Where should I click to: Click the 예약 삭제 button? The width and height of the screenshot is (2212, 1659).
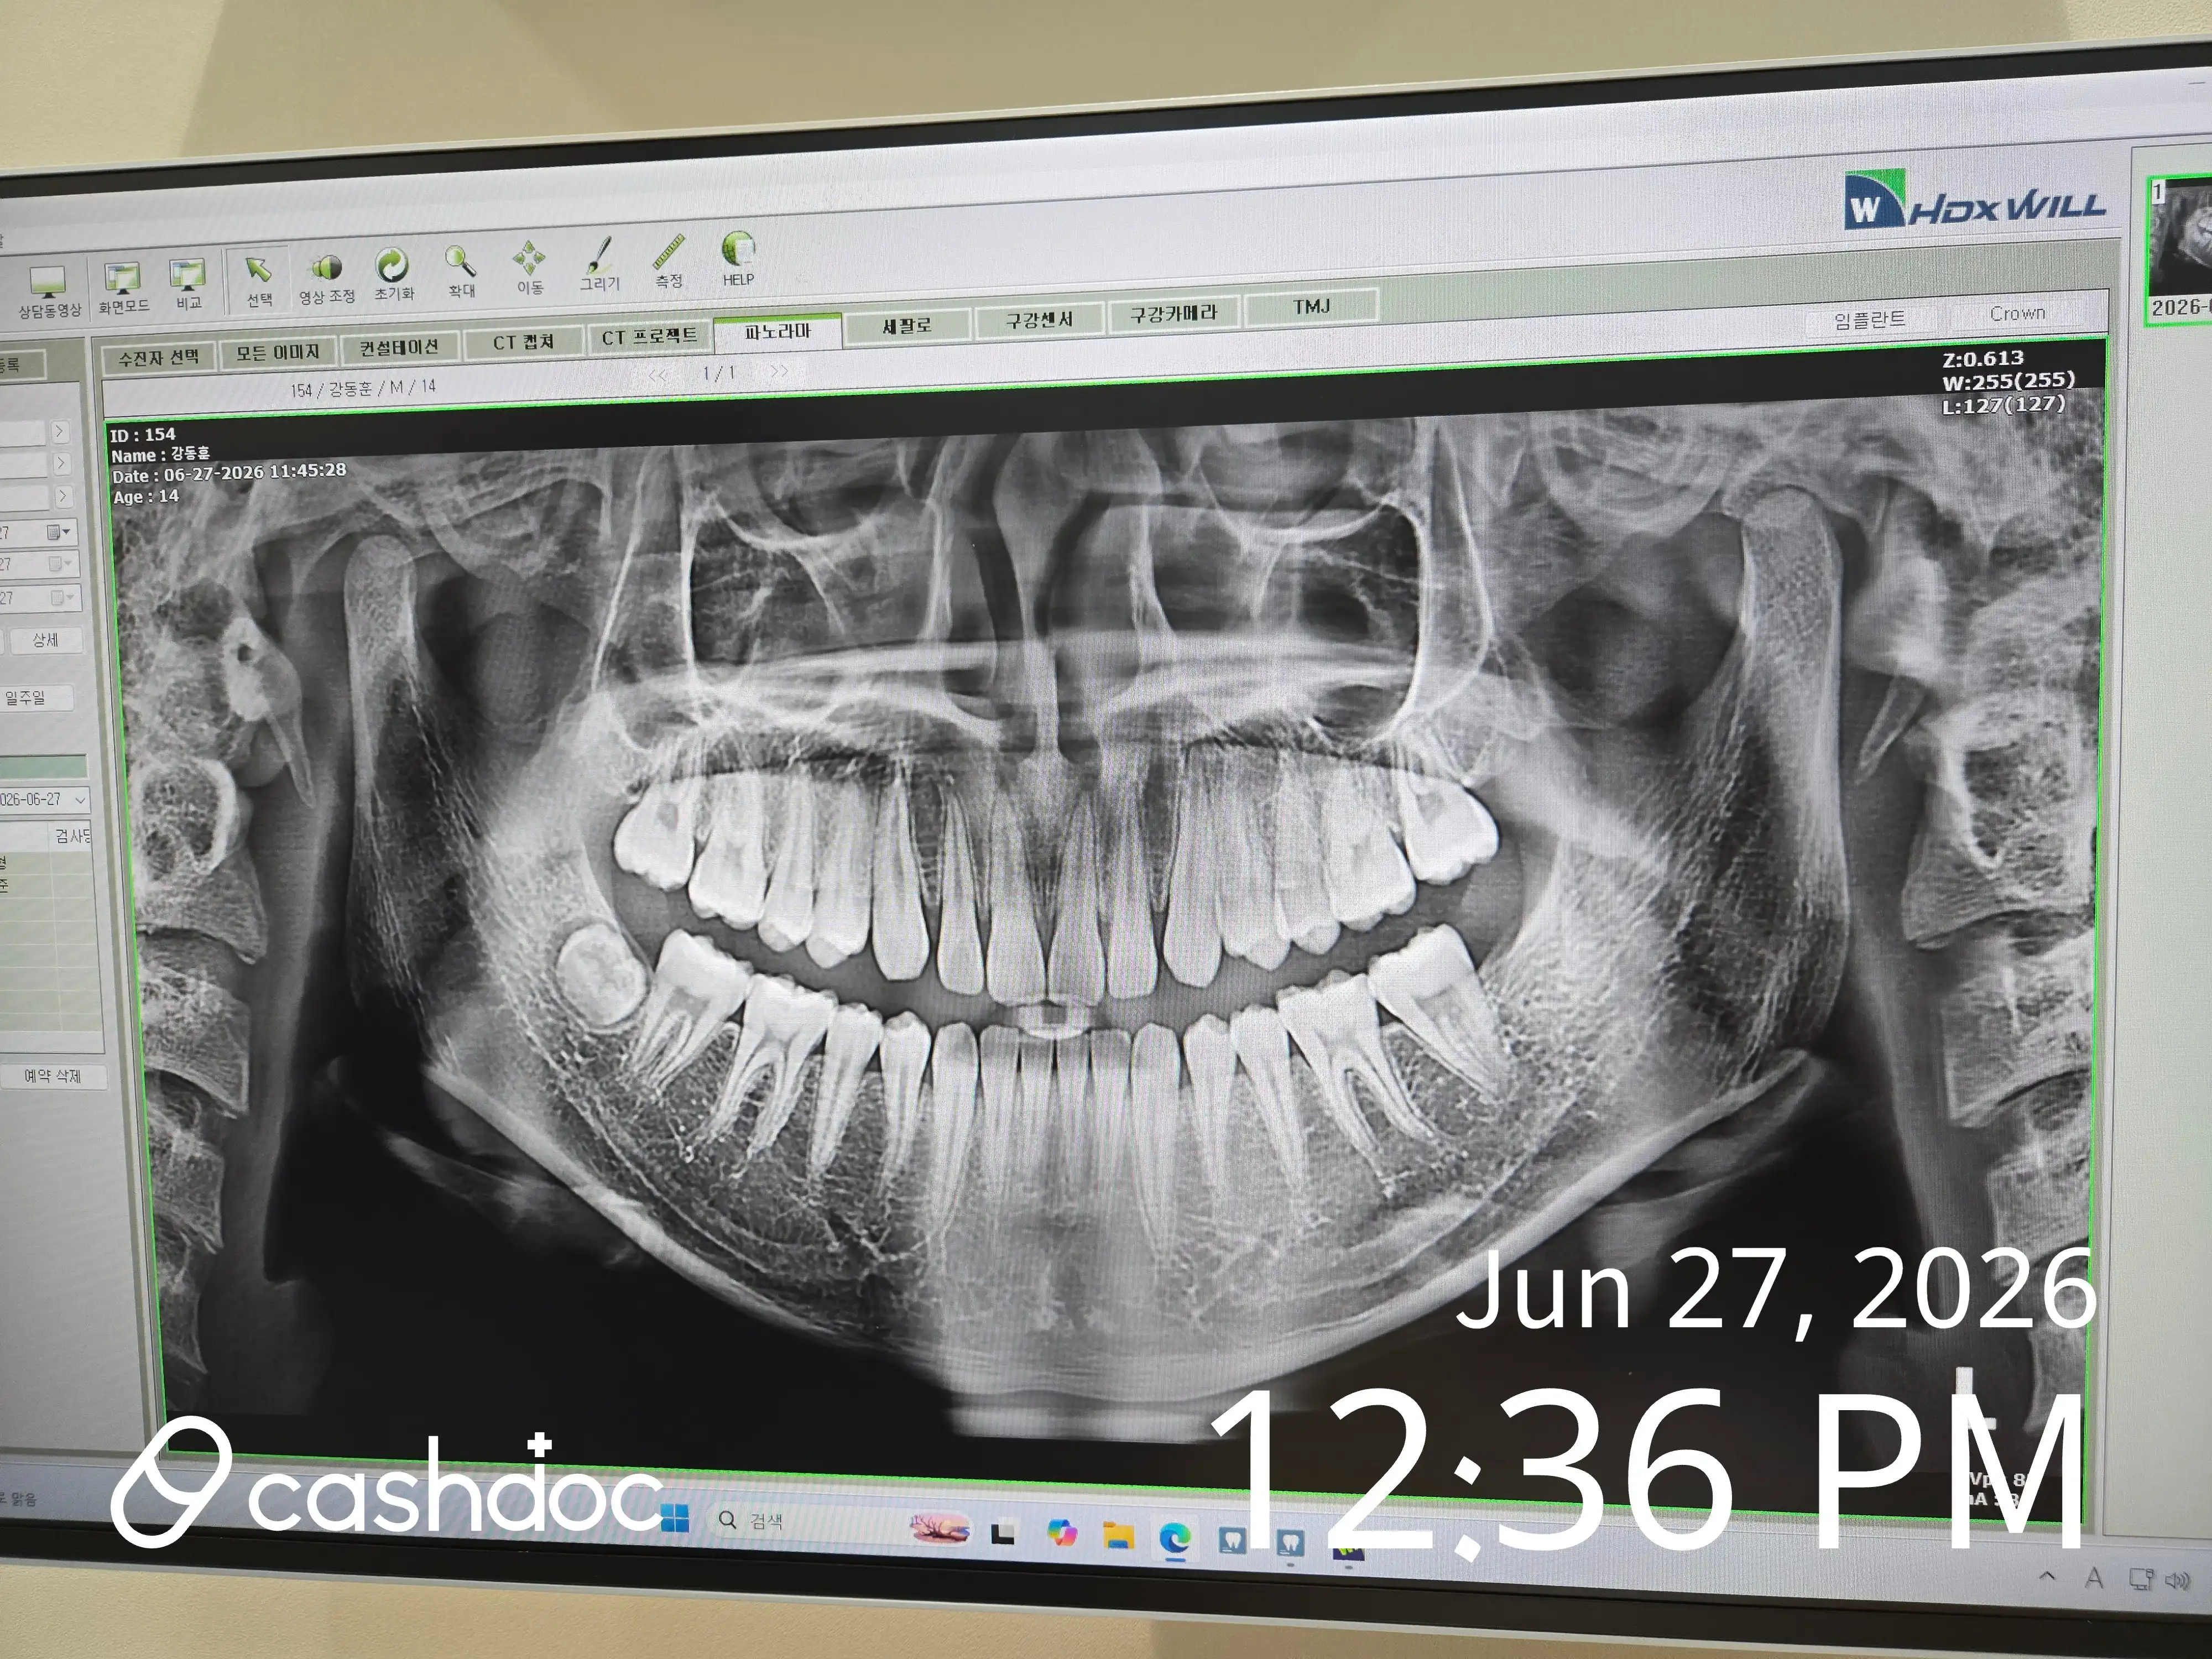[52, 1076]
